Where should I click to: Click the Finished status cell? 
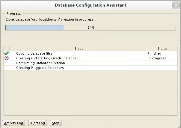(162, 53)
